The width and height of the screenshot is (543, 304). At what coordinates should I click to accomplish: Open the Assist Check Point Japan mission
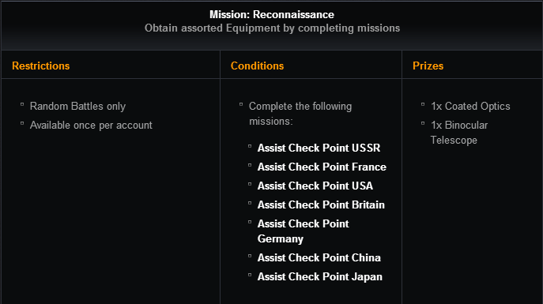pos(319,277)
